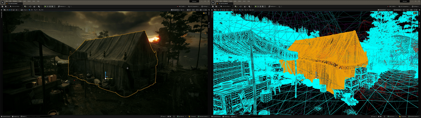Open the Lit view mode dropdown
The width and height of the screenshot is (421, 118).
tap(189, 10)
